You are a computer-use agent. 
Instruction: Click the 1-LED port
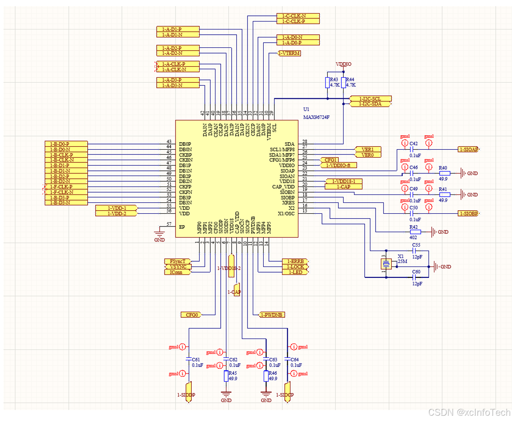point(296,272)
